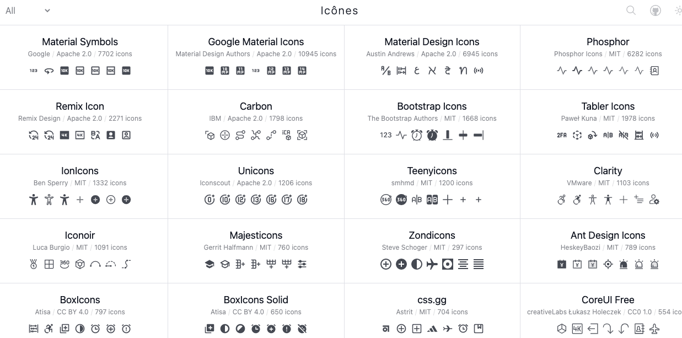Click the half-filled contrast circle in Zondicons
The image size is (682, 338).
(417, 265)
